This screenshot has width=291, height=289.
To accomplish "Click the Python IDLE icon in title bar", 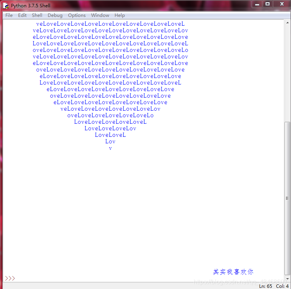I will pyautogui.click(x=6, y=6).
